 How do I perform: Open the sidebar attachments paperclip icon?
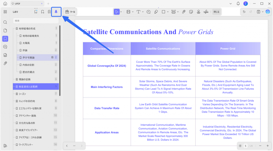(x=5, y=63)
